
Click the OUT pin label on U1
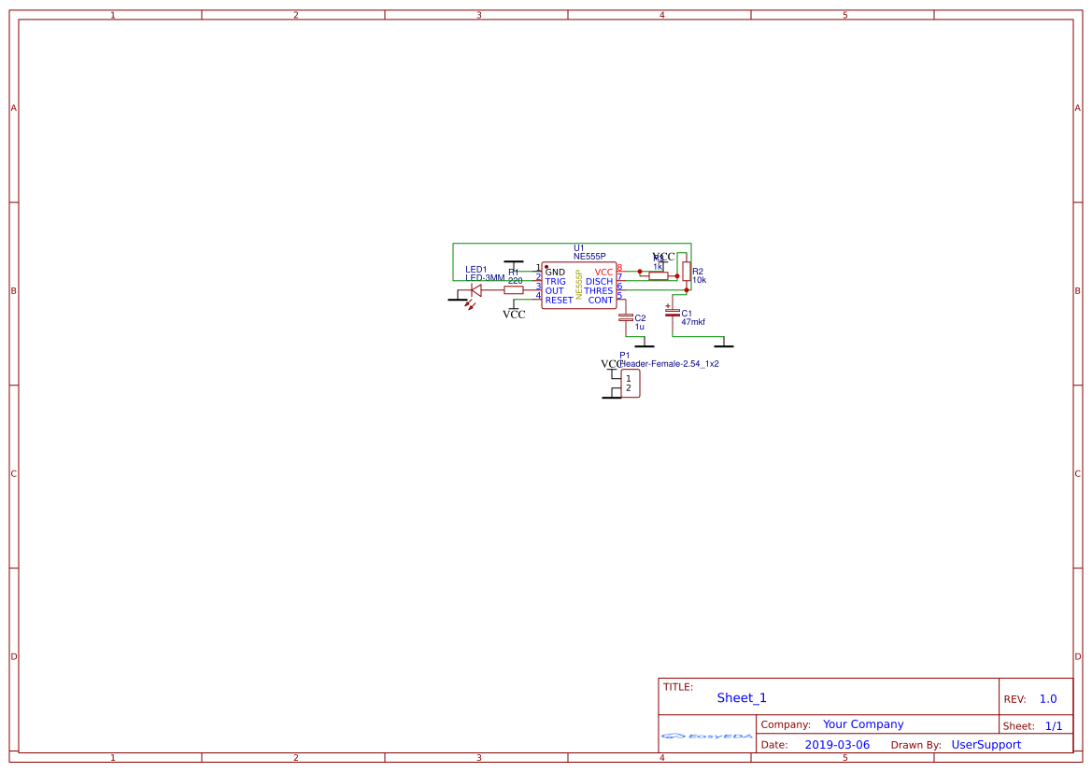point(554,291)
